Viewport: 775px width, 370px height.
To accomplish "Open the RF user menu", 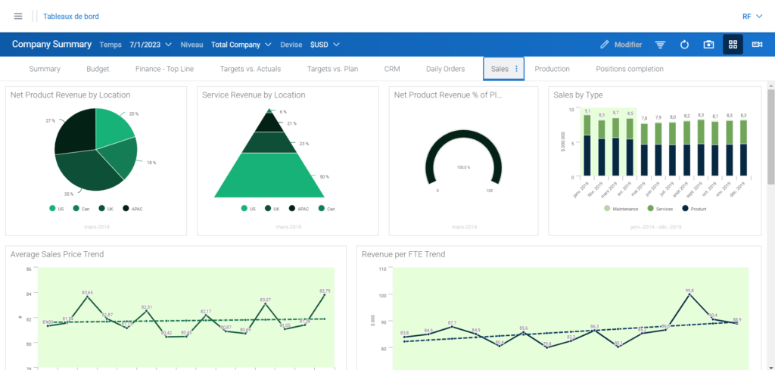I will 753,17.
